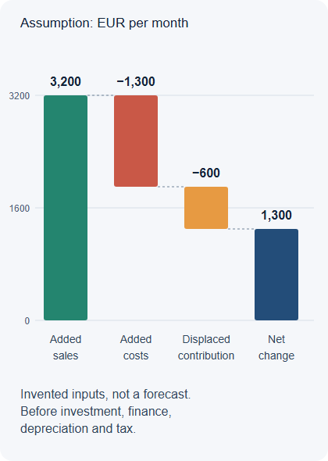Click the dotted connector between sales and costs
This screenshot has width=328, height=461.
pos(101,95)
